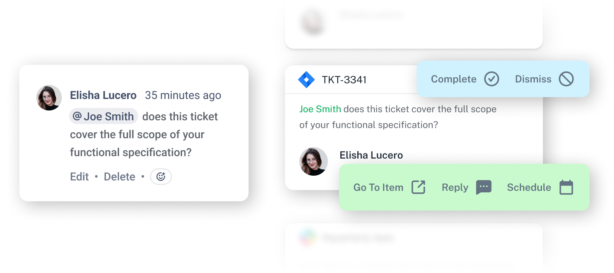The image size is (614, 273).
Task: Click the Dismiss prohibition icon
Action: point(567,79)
